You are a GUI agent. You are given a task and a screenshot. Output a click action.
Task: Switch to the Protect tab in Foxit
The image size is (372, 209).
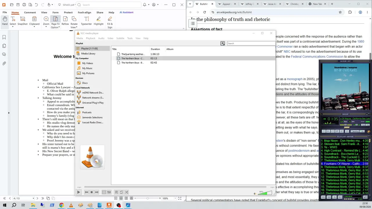point(68,12)
